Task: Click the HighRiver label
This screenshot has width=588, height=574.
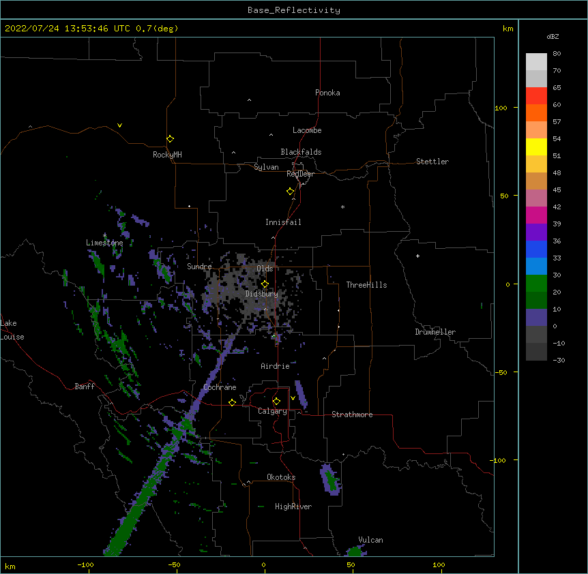Action: click(293, 507)
